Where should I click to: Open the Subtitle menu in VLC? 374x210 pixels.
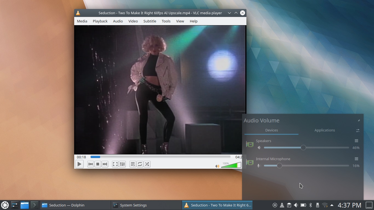(150, 21)
